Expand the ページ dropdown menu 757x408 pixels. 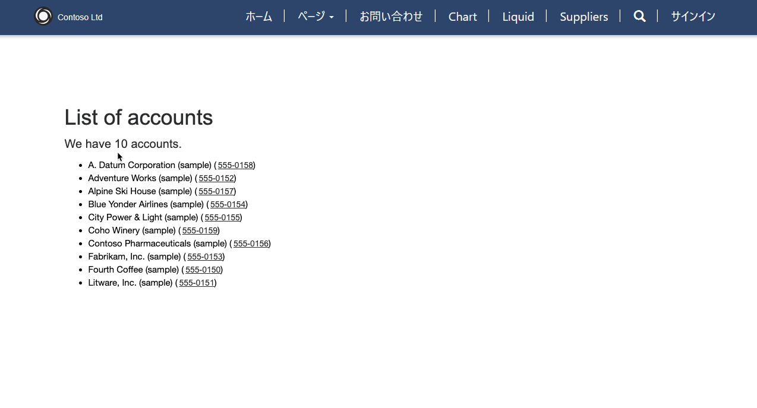(316, 17)
